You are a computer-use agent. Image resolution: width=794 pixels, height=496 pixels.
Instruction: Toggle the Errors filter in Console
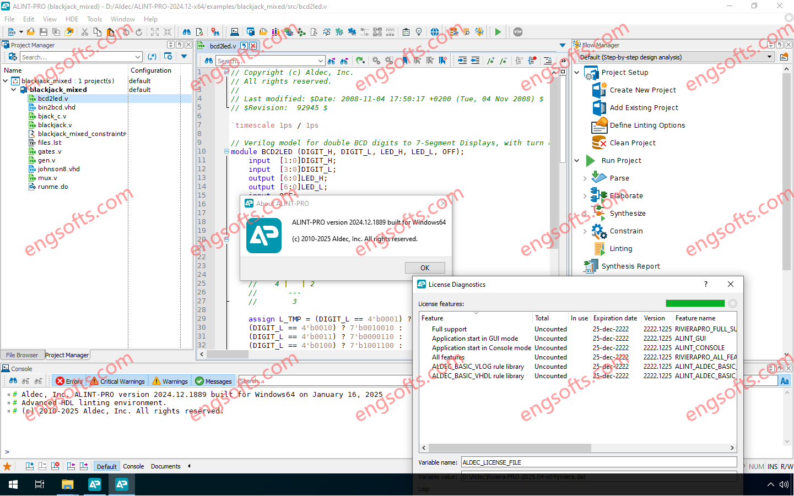click(69, 381)
